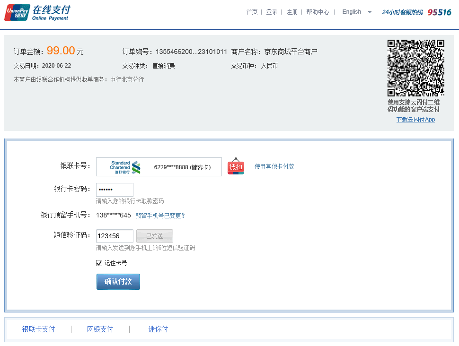Viewport: 459px width, 346px height.
Task: Open the 帮助中心 help center
Action: [318, 12]
